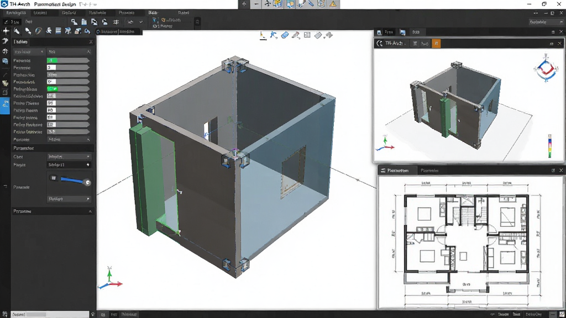The image size is (566, 318).
Task: Click the blue curved-arrow toolbar icon
Action: 87,31
